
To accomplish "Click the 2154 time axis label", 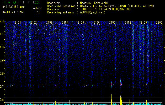I will tap(65, 22).
